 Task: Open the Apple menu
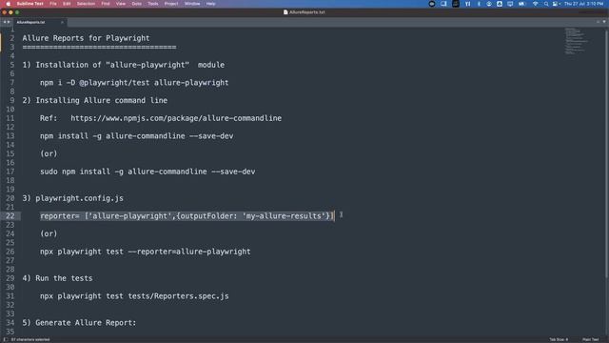(9, 4)
